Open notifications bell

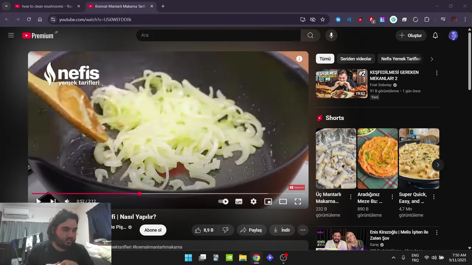[435, 35]
